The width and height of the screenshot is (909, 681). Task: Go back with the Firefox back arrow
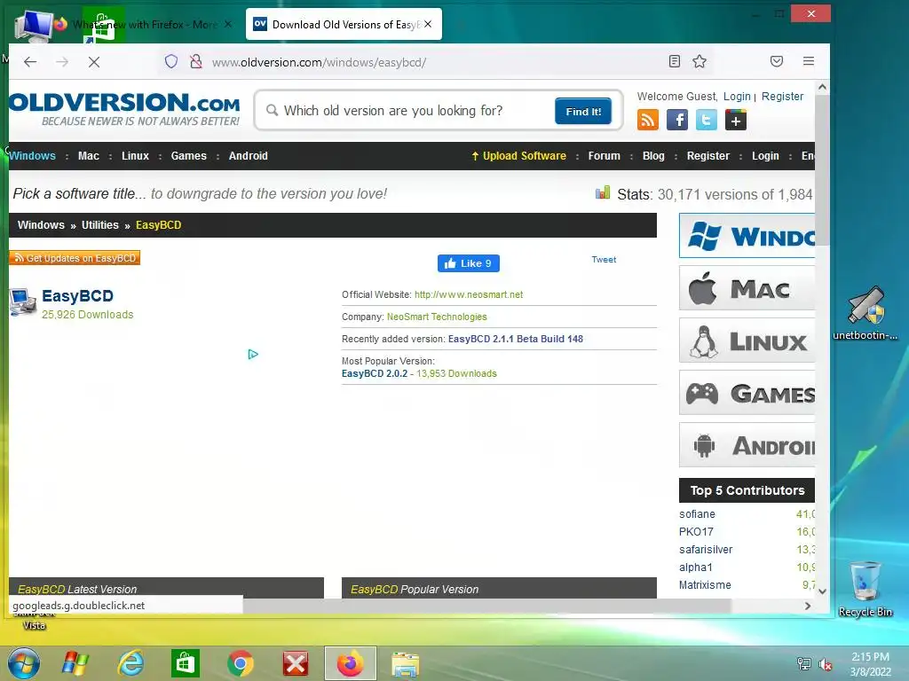30,62
